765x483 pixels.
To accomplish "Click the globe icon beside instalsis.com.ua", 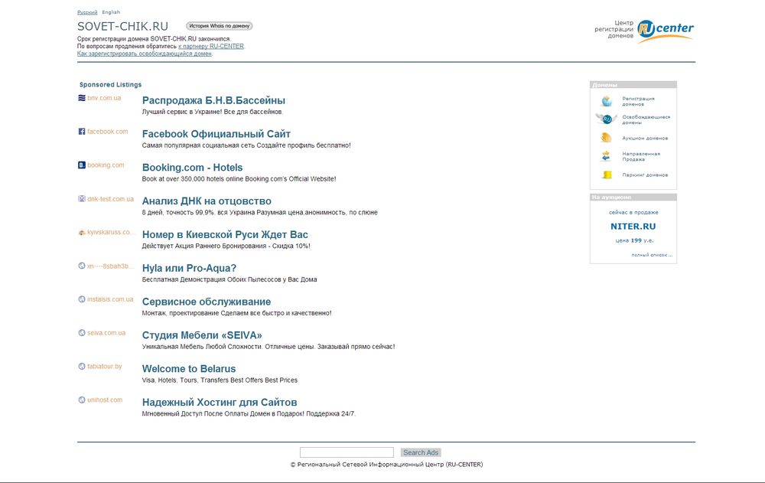I will (x=82, y=299).
